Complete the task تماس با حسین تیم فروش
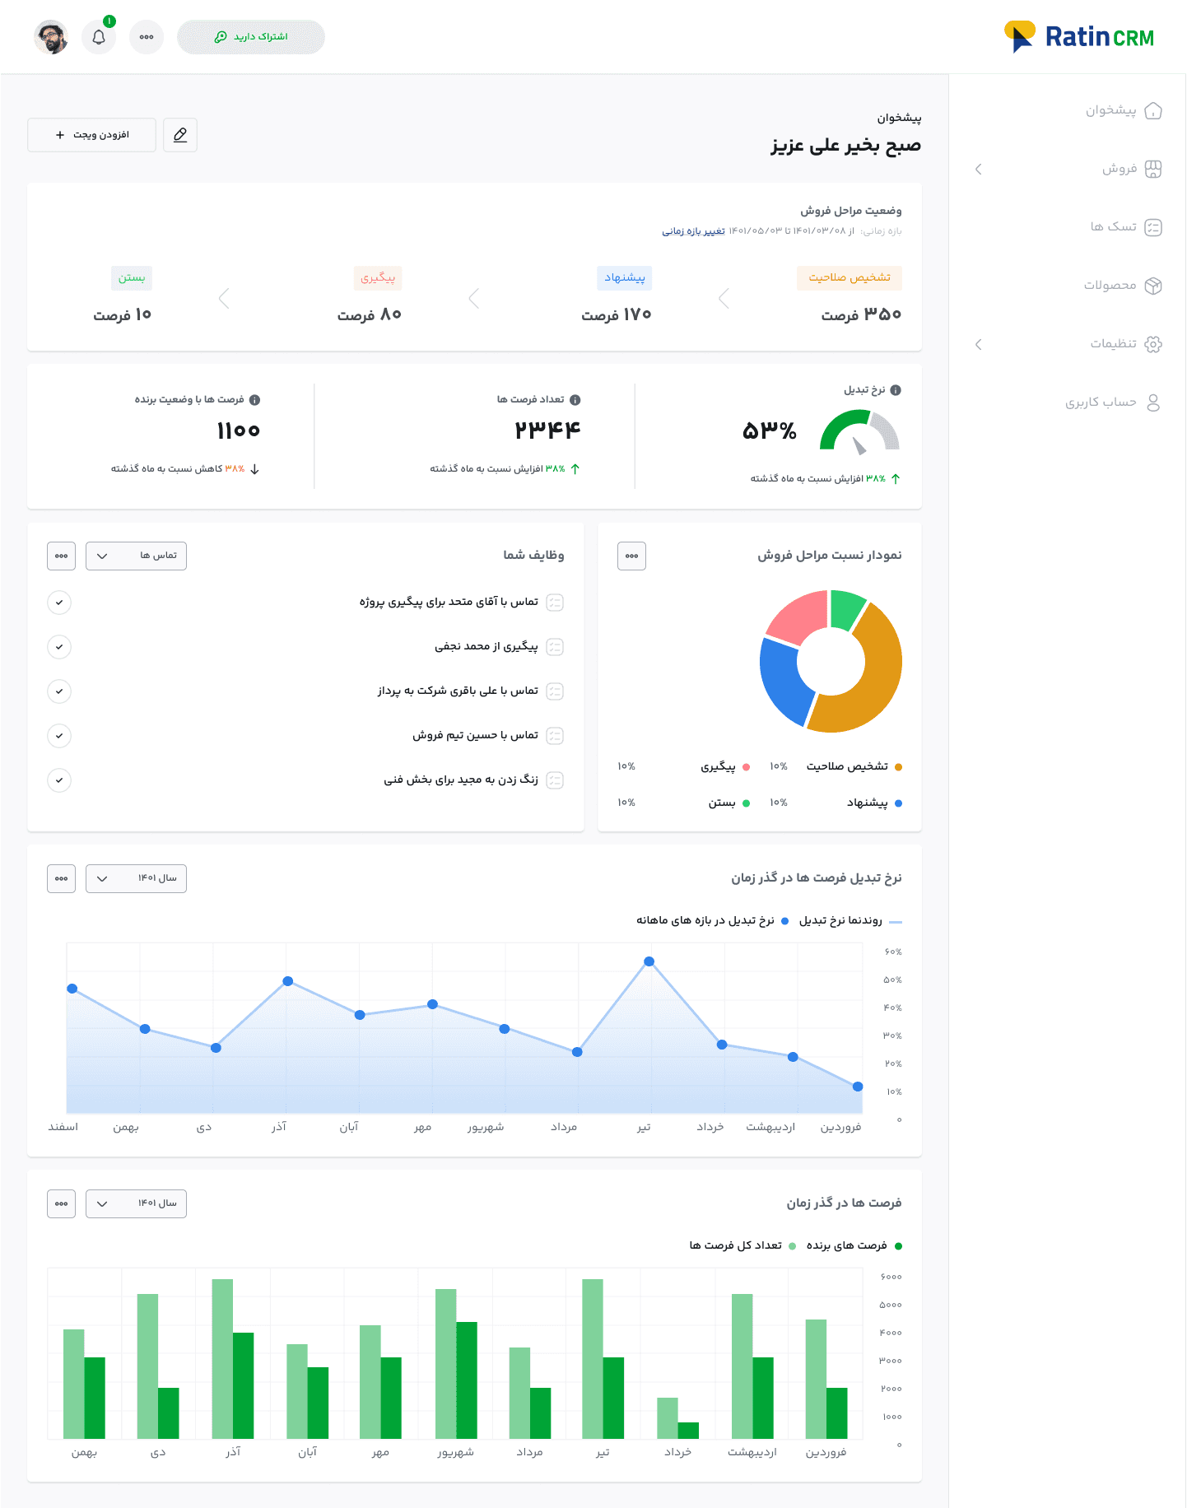Image resolution: width=1187 pixels, height=1508 pixels. pos(59,736)
